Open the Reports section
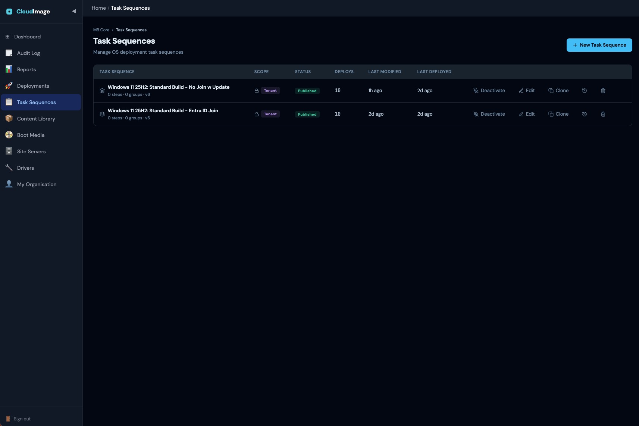 [x=41, y=69]
